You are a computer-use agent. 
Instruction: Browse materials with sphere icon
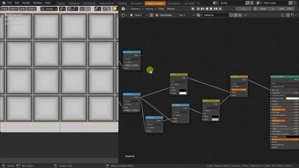199,15
